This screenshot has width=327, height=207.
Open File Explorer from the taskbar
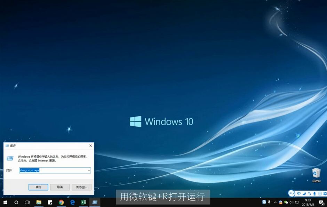(x=39, y=202)
